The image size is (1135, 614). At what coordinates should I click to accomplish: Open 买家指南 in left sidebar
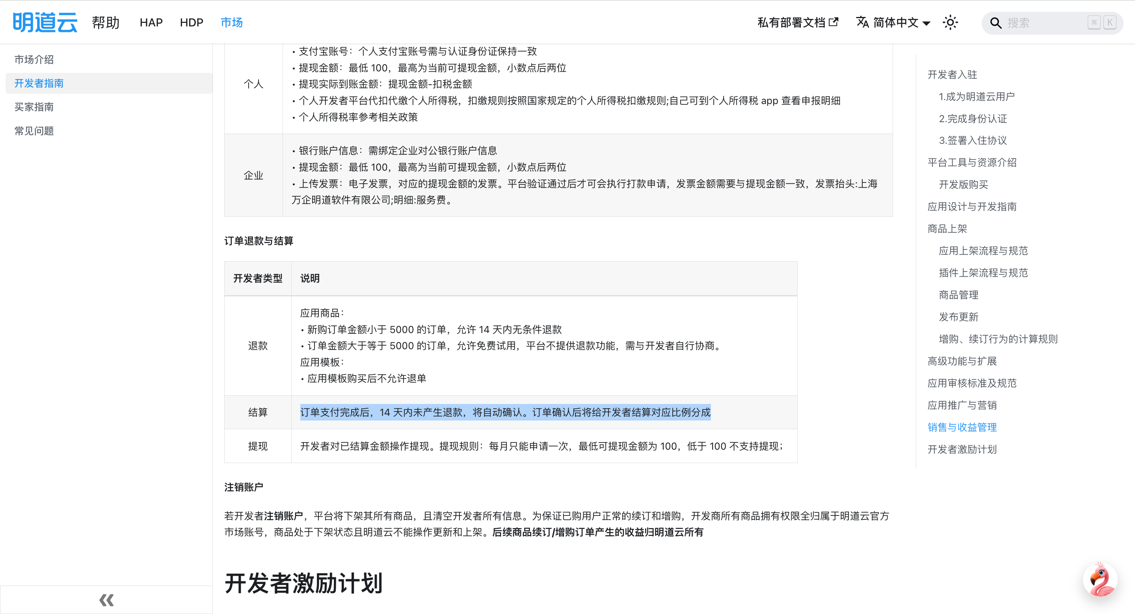click(34, 107)
